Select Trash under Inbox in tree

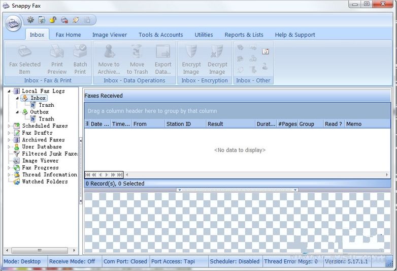[x=46, y=105]
